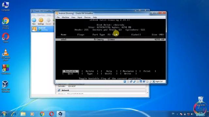209x117 pixels.
Task: Select the Quit option in cfdisk
Action: coord(71,74)
